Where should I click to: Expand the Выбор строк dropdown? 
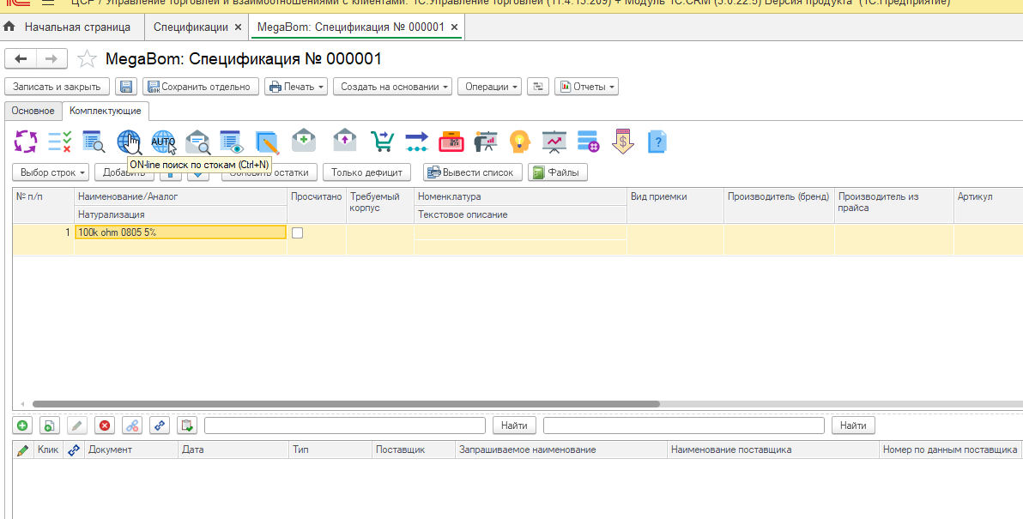coord(51,172)
